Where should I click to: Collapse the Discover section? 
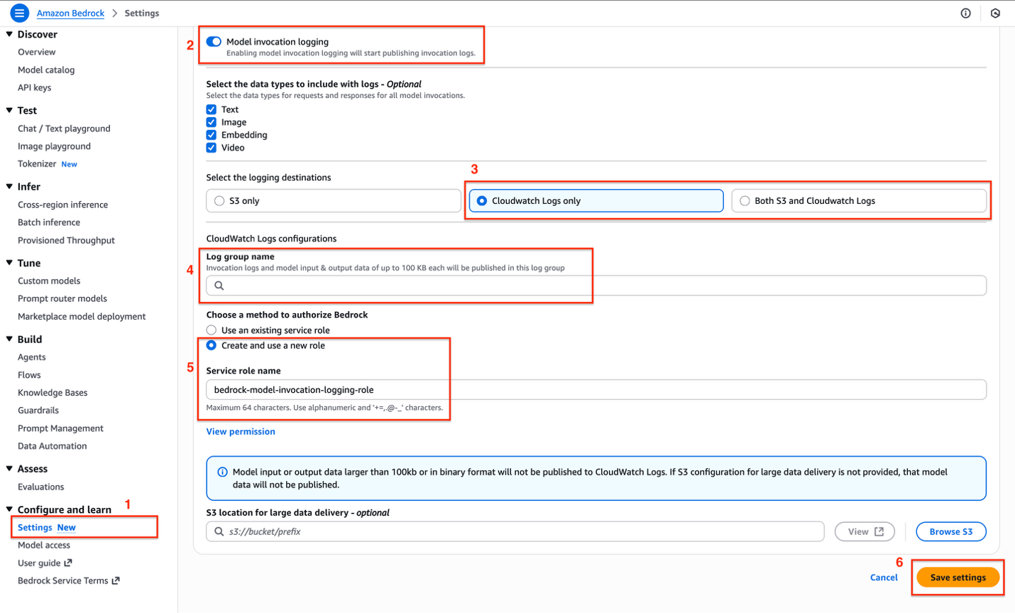point(9,34)
